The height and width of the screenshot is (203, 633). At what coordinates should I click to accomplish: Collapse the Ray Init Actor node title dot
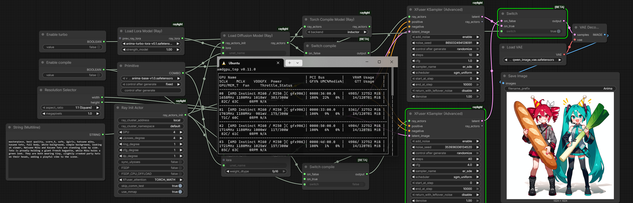(x=118, y=108)
